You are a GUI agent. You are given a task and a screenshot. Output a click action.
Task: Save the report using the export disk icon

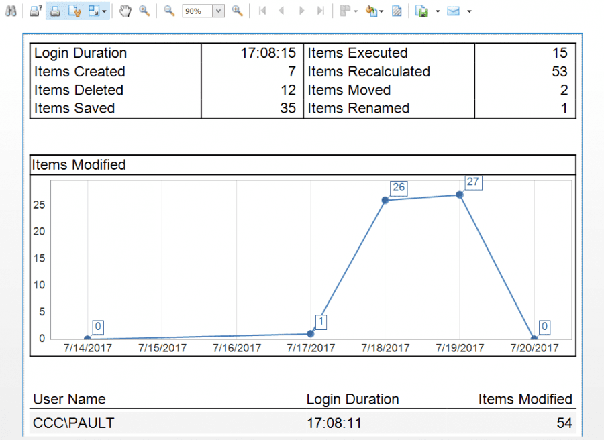pos(420,11)
